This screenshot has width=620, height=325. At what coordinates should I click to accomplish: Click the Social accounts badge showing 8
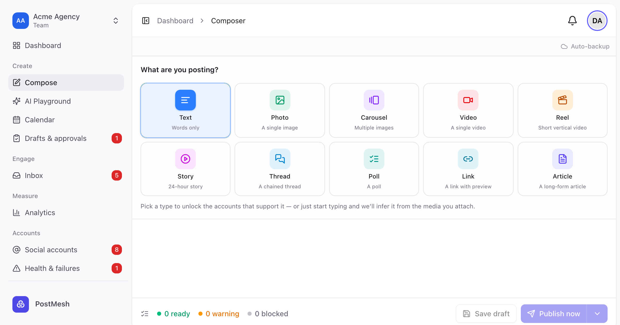117,250
